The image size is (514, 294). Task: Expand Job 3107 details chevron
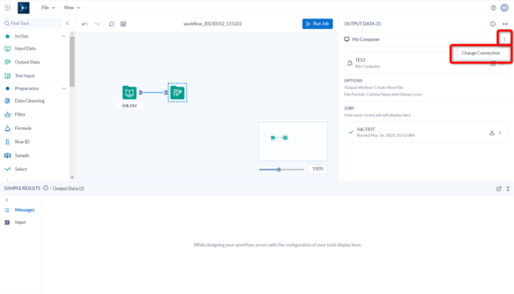click(500, 133)
